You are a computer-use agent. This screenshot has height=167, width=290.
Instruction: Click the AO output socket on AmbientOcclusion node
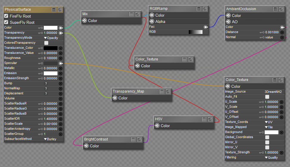(x=228, y=22)
